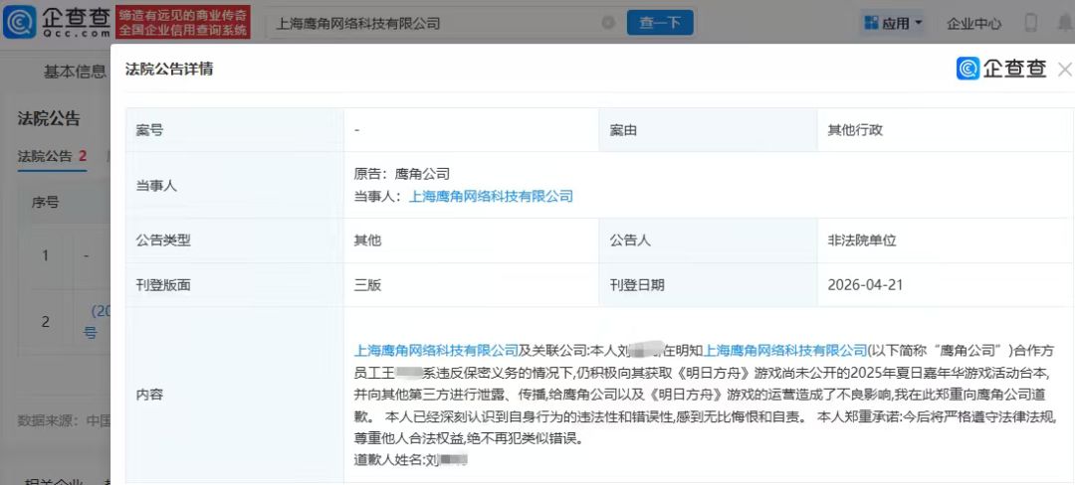The width and height of the screenshot is (1075, 485).
Task: Open the 应用 dropdown menu
Action: tap(893, 23)
